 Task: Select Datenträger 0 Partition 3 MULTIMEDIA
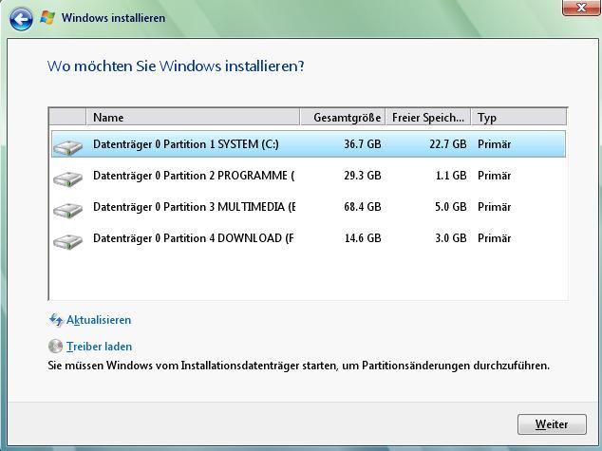[309, 207]
